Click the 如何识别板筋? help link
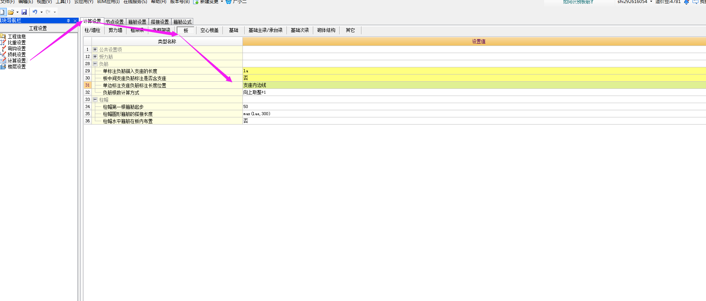This screenshot has height=301, width=706. click(578, 2)
